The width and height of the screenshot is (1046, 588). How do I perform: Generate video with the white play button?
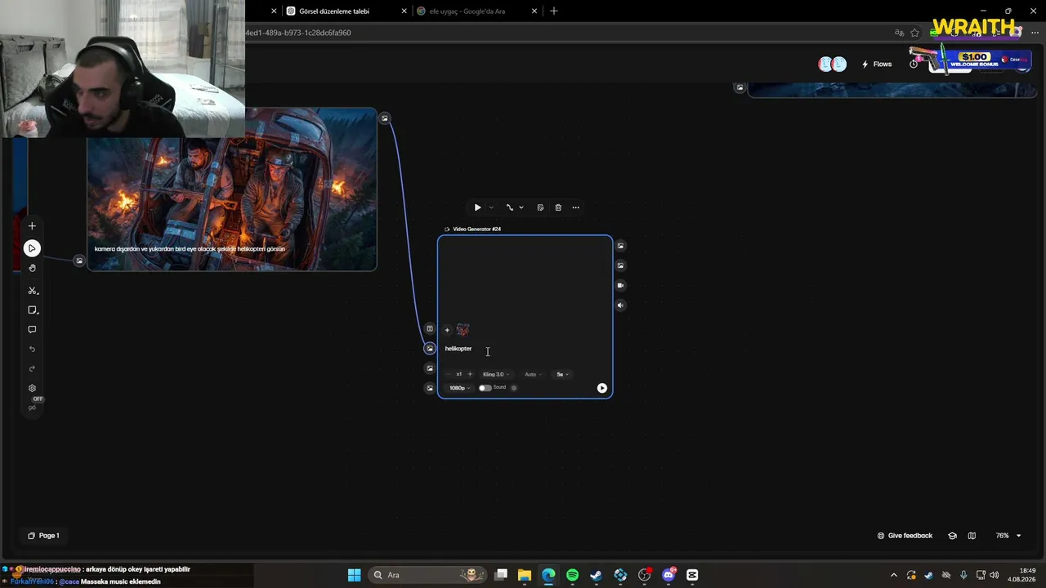click(x=602, y=388)
